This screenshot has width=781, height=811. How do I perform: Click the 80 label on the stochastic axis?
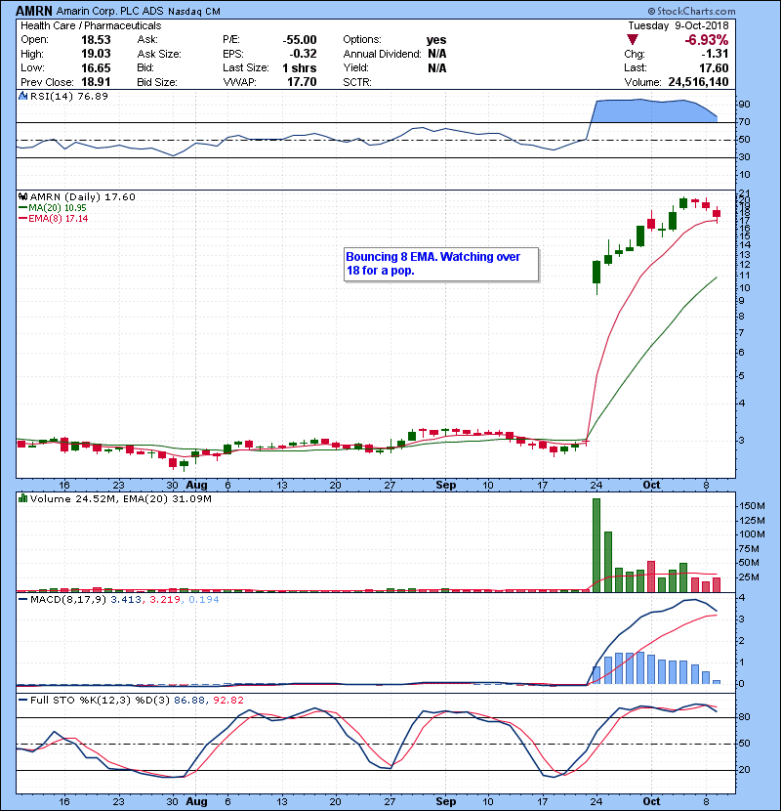click(744, 717)
